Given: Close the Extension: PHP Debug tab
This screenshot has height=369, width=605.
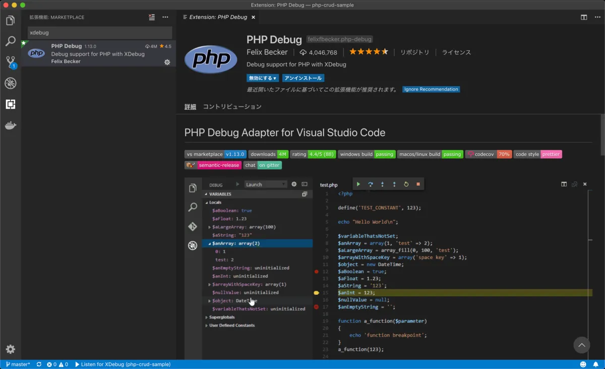Looking at the screenshot, I should (254, 17).
